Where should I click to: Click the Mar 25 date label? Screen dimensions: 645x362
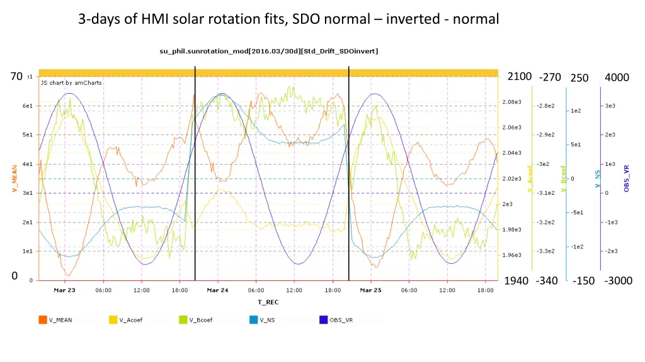pos(370,290)
